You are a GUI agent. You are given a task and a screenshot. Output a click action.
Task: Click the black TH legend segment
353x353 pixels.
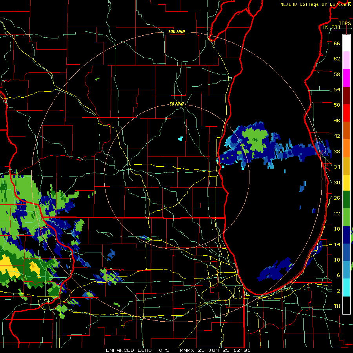click(346, 305)
